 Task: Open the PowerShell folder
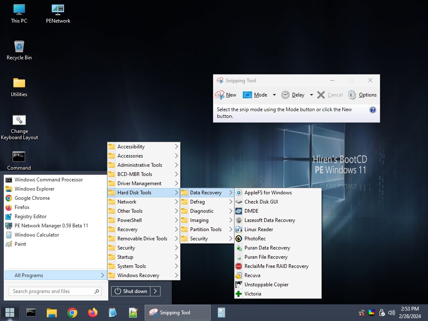point(144,220)
